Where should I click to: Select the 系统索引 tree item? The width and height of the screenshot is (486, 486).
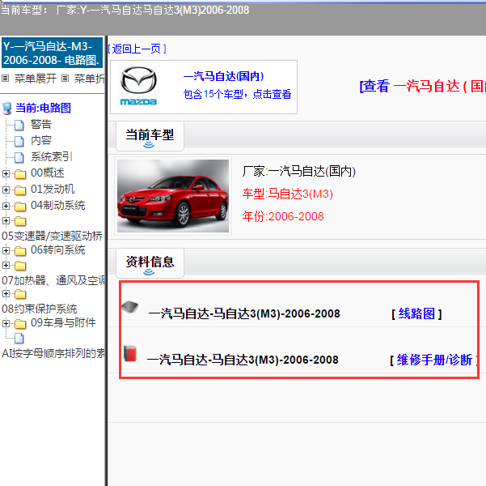(52, 157)
